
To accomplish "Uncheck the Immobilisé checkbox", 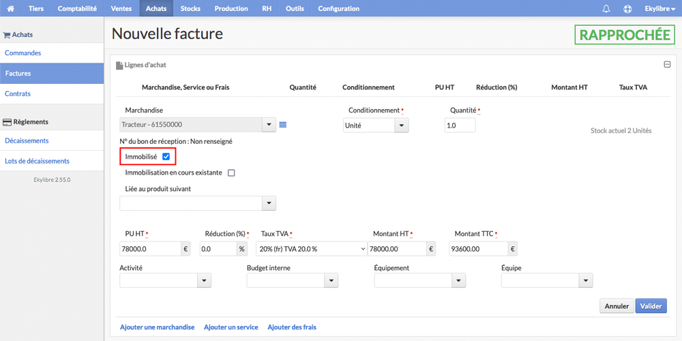I will pyautogui.click(x=166, y=157).
